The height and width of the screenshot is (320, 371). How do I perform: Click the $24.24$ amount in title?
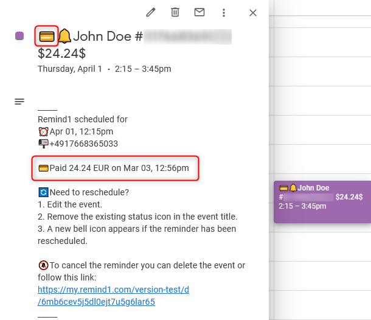point(62,54)
